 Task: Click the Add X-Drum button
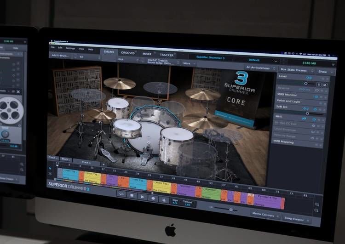click(60, 56)
